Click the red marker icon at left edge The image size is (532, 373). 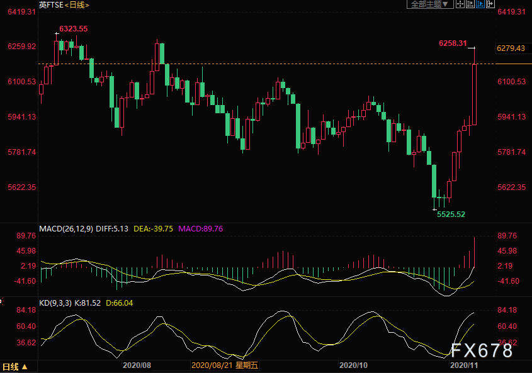(x=2, y=301)
